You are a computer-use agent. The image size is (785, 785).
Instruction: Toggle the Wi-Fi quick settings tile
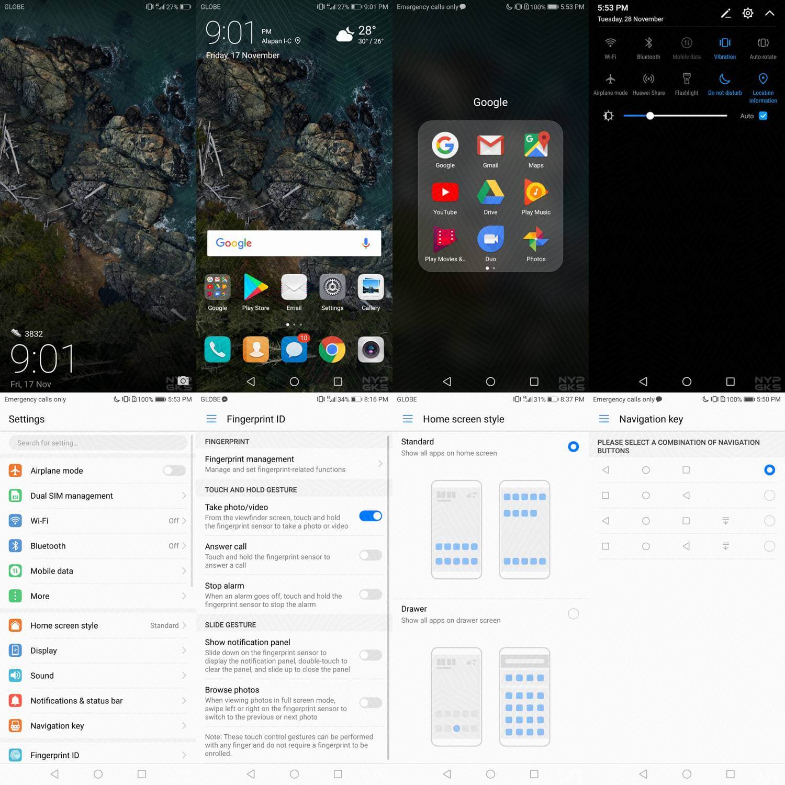610,48
